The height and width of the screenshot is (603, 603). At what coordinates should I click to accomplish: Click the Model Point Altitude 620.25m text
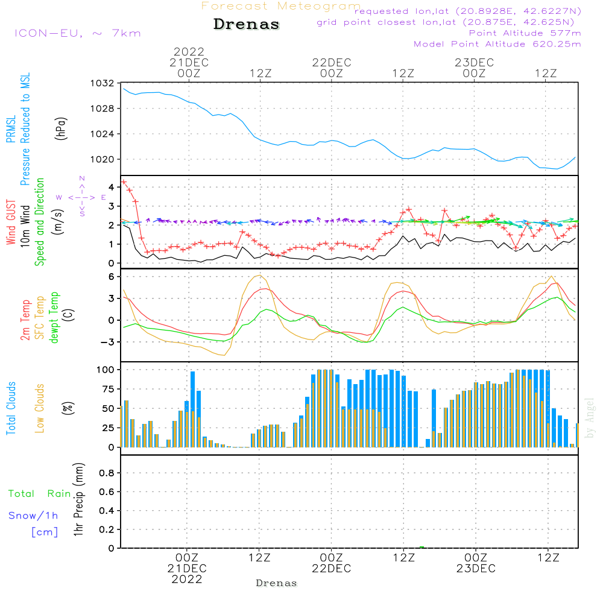click(x=497, y=44)
